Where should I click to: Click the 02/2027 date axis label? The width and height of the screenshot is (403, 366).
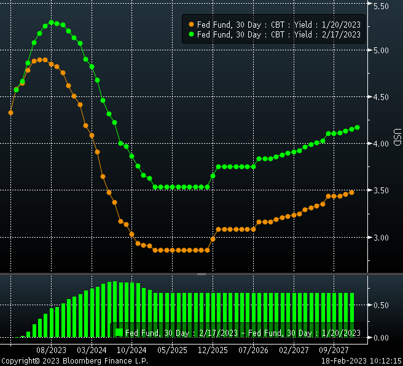pyautogui.click(x=293, y=349)
